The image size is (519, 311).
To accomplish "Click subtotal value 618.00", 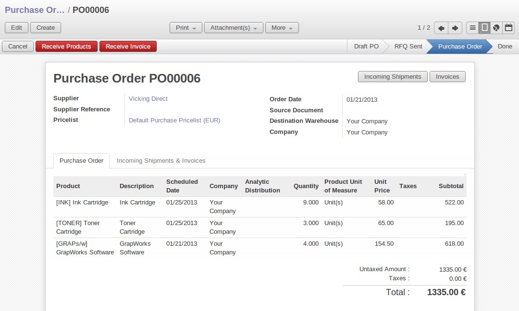I will [x=454, y=244].
